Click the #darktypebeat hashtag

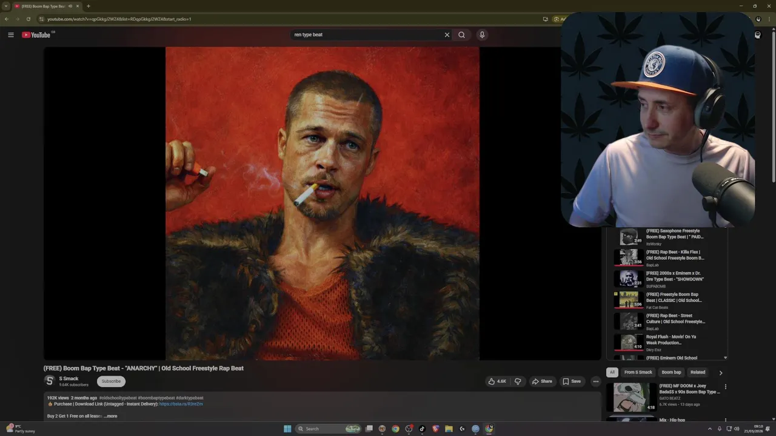coord(190,398)
